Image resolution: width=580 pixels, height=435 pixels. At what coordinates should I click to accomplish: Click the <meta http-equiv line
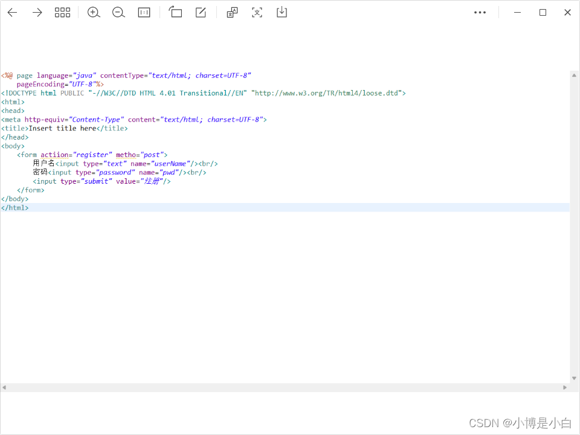coord(134,120)
